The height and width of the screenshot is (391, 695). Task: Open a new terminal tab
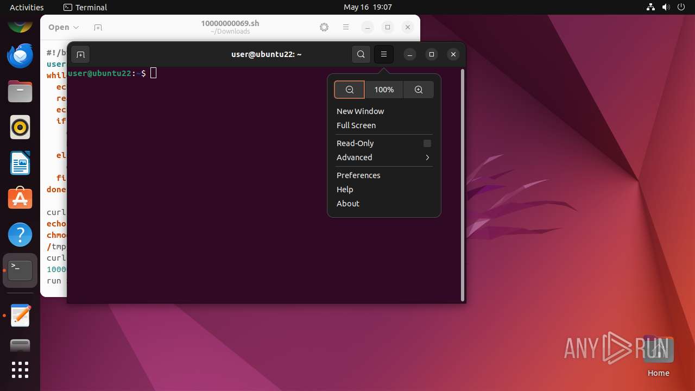tap(80, 54)
